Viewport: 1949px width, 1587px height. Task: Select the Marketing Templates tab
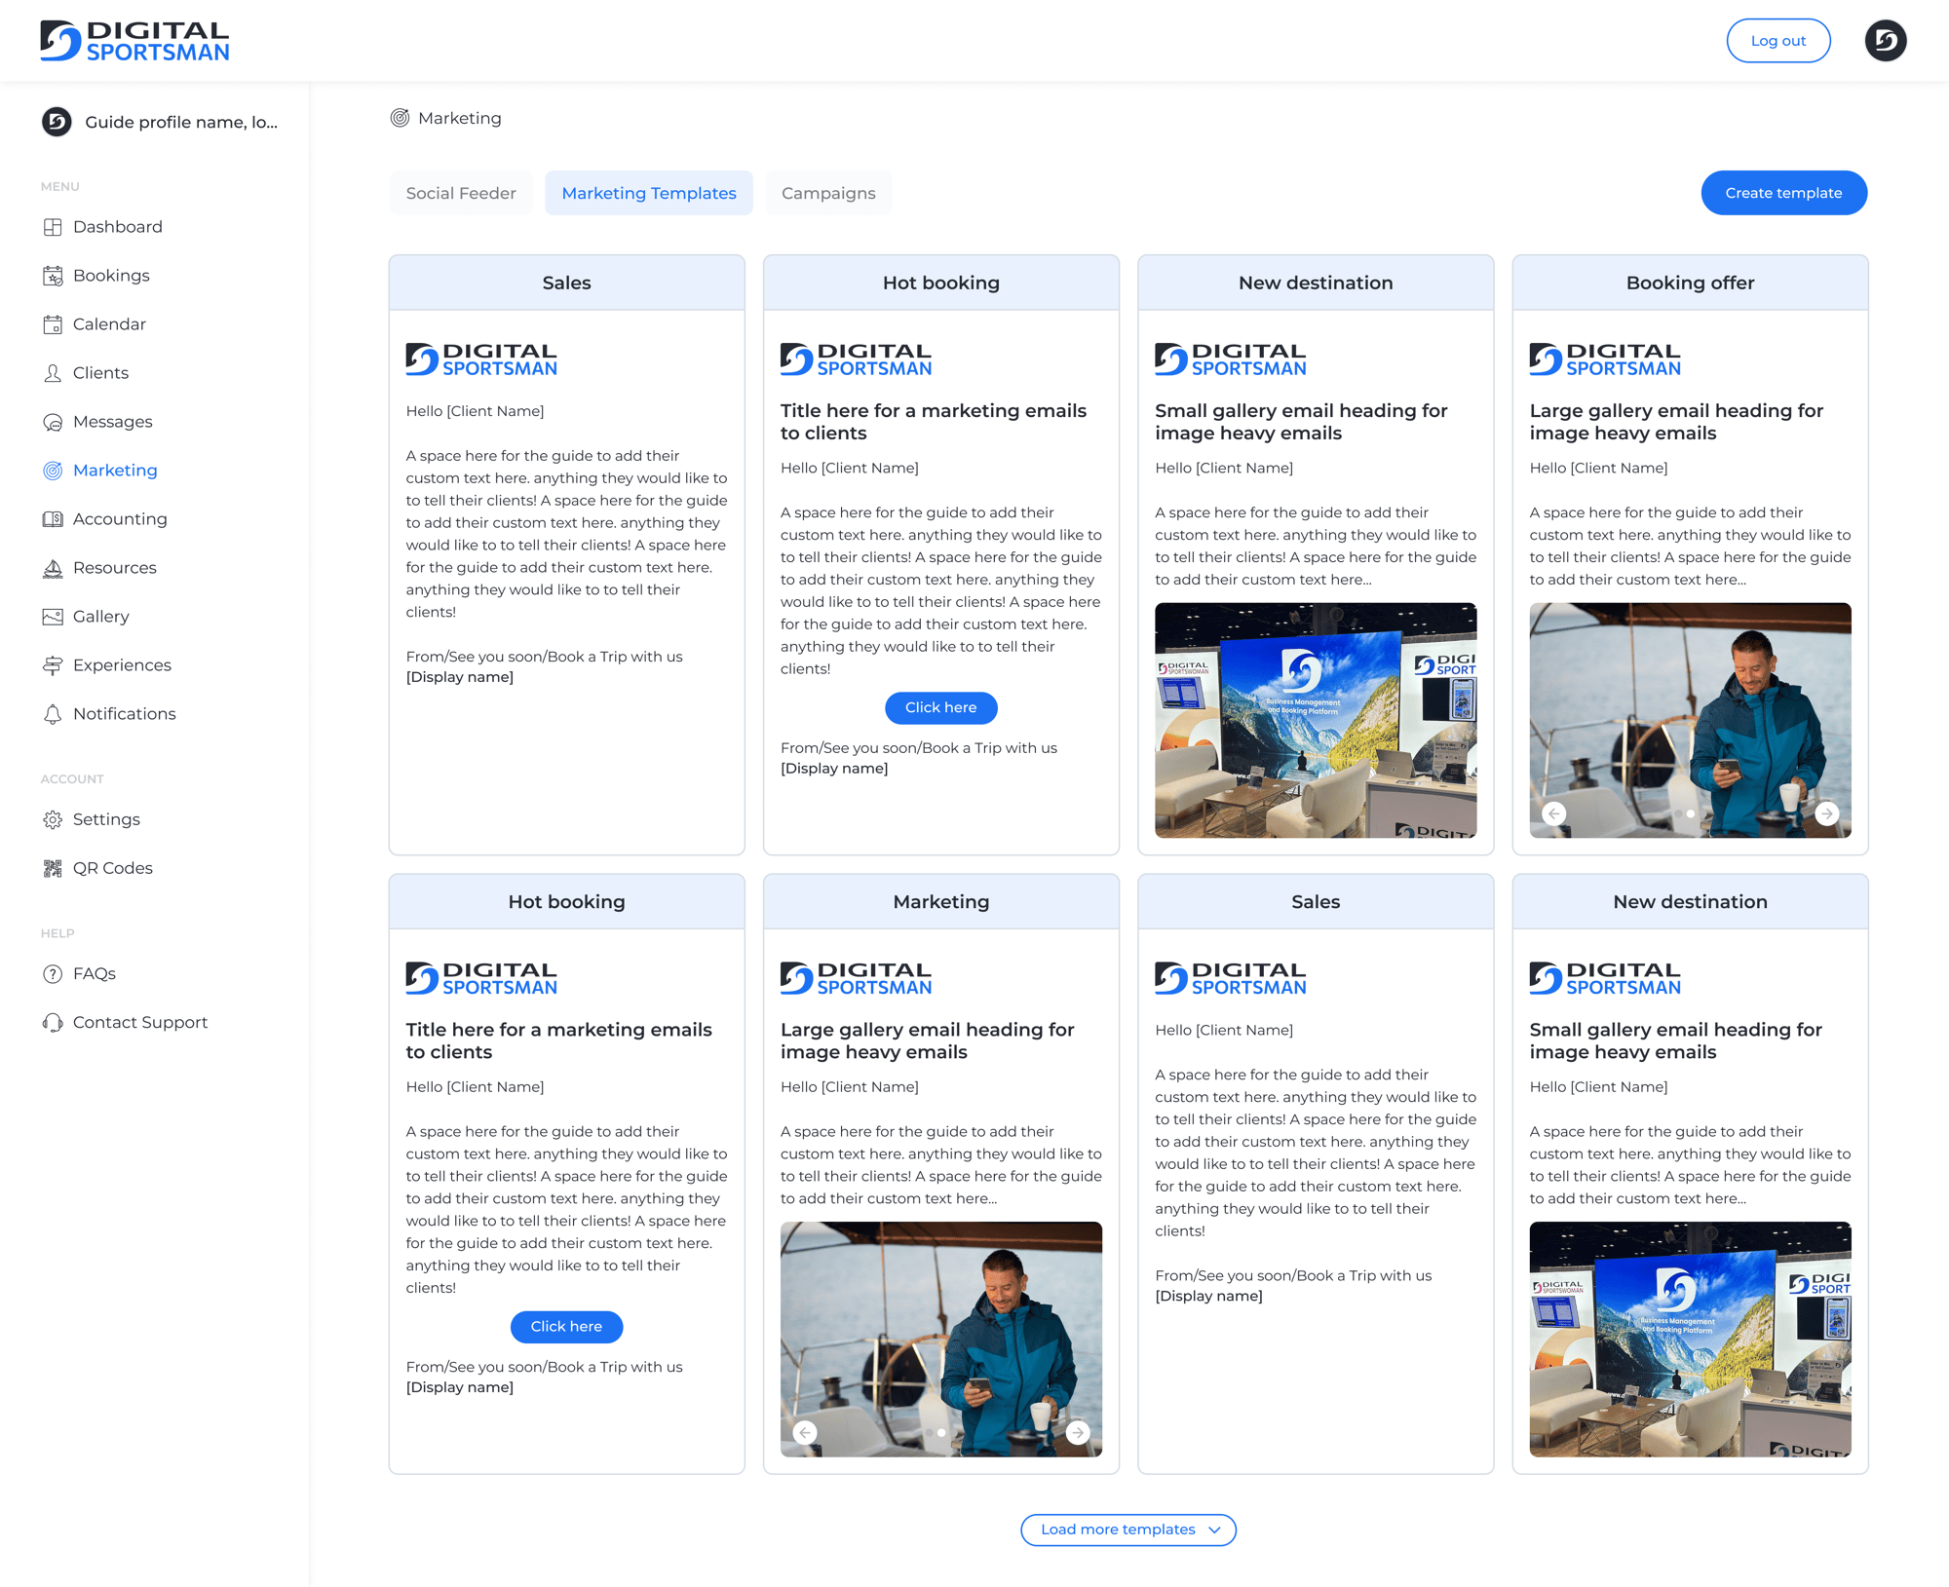click(649, 193)
